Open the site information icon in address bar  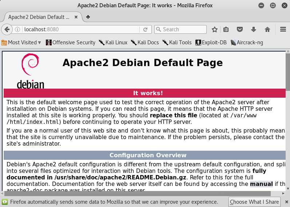17,29
